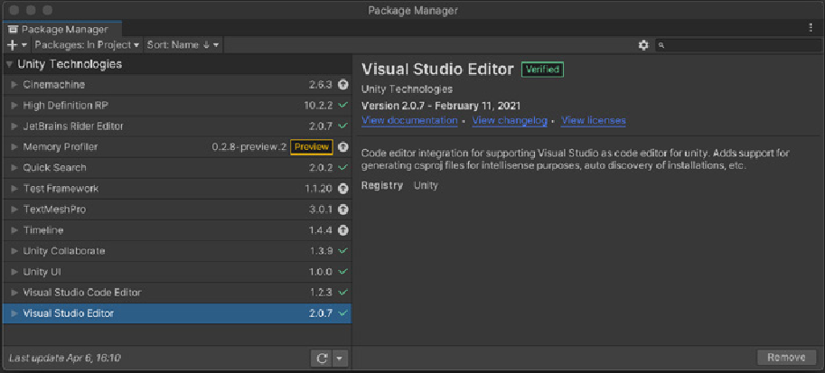Open the Package Manager settings gear
Screen dimensions: 825x373
643,45
